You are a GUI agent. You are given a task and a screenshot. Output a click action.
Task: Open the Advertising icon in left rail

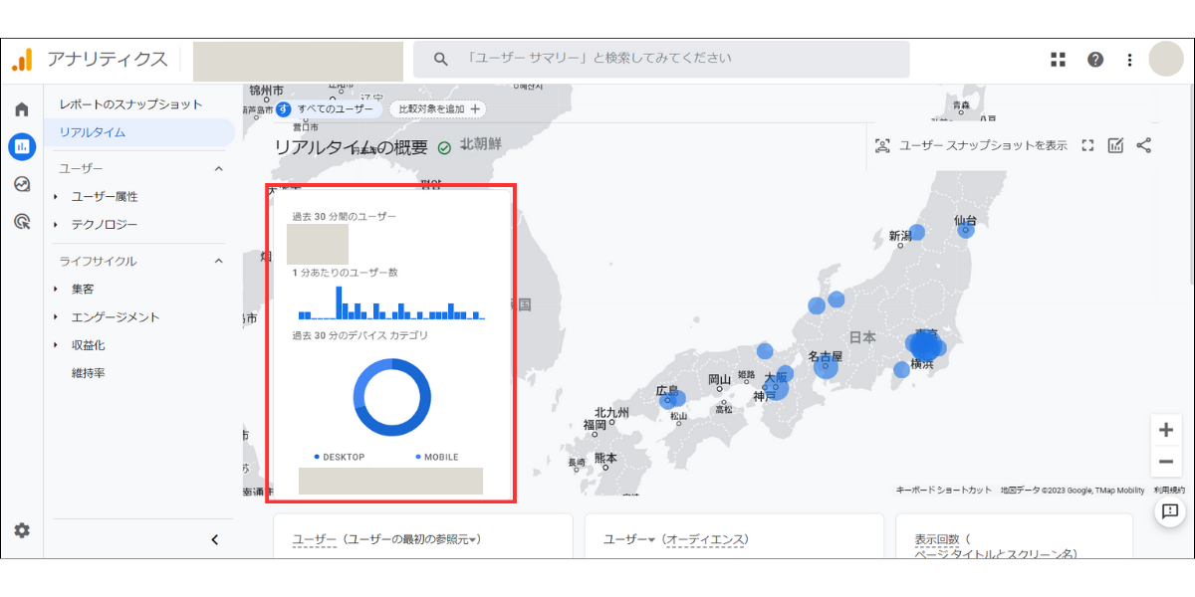pos(22,221)
